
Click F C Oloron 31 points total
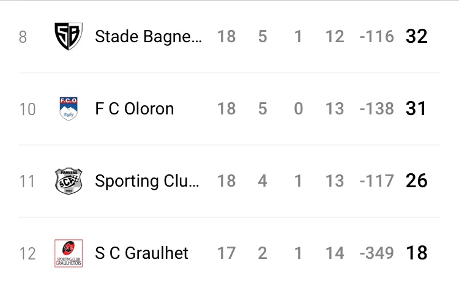(x=416, y=109)
